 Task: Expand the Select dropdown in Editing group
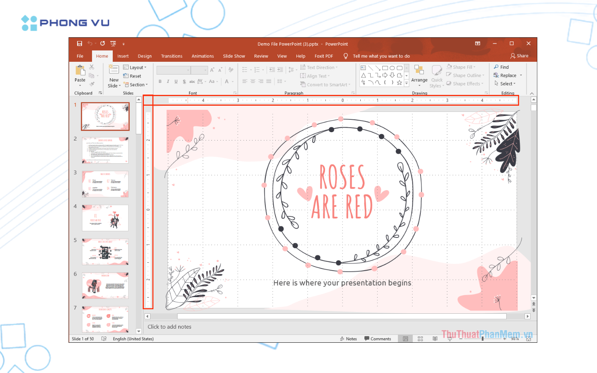(x=505, y=84)
